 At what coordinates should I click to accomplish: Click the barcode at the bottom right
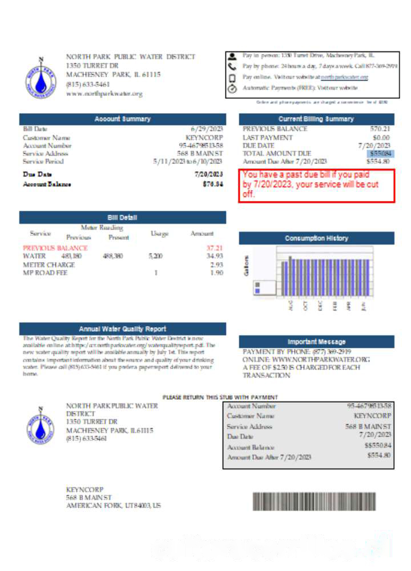click(x=314, y=501)
